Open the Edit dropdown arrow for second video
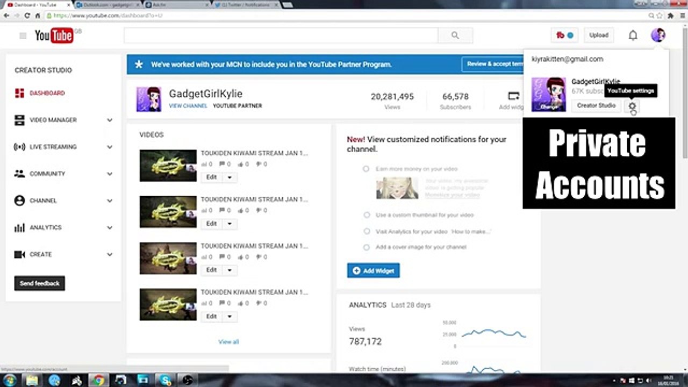 [x=230, y=224]
